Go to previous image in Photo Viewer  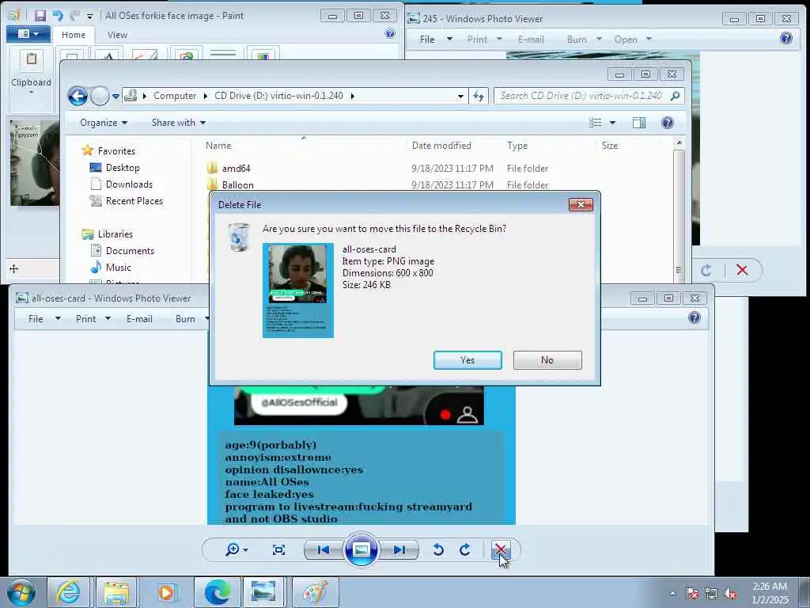point(324,549)
